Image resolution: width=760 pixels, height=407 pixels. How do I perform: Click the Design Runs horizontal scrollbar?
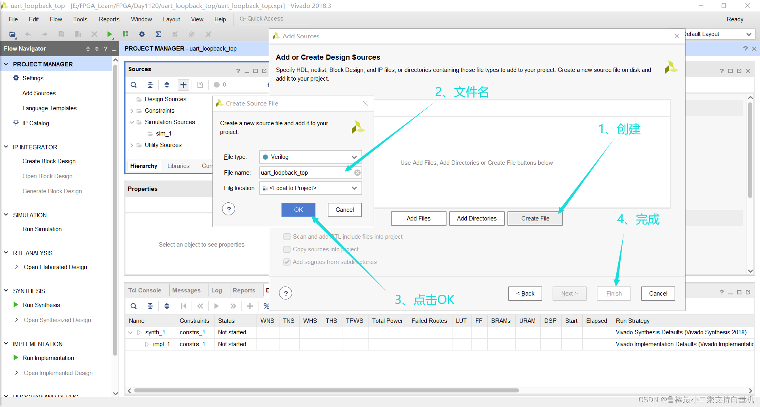coord(327,390)
